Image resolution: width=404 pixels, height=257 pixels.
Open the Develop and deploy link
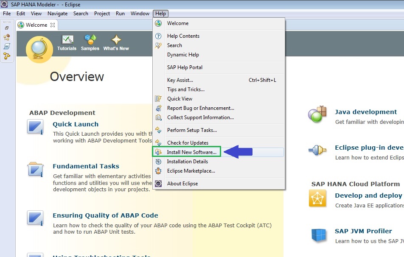(x=369, y=196)
